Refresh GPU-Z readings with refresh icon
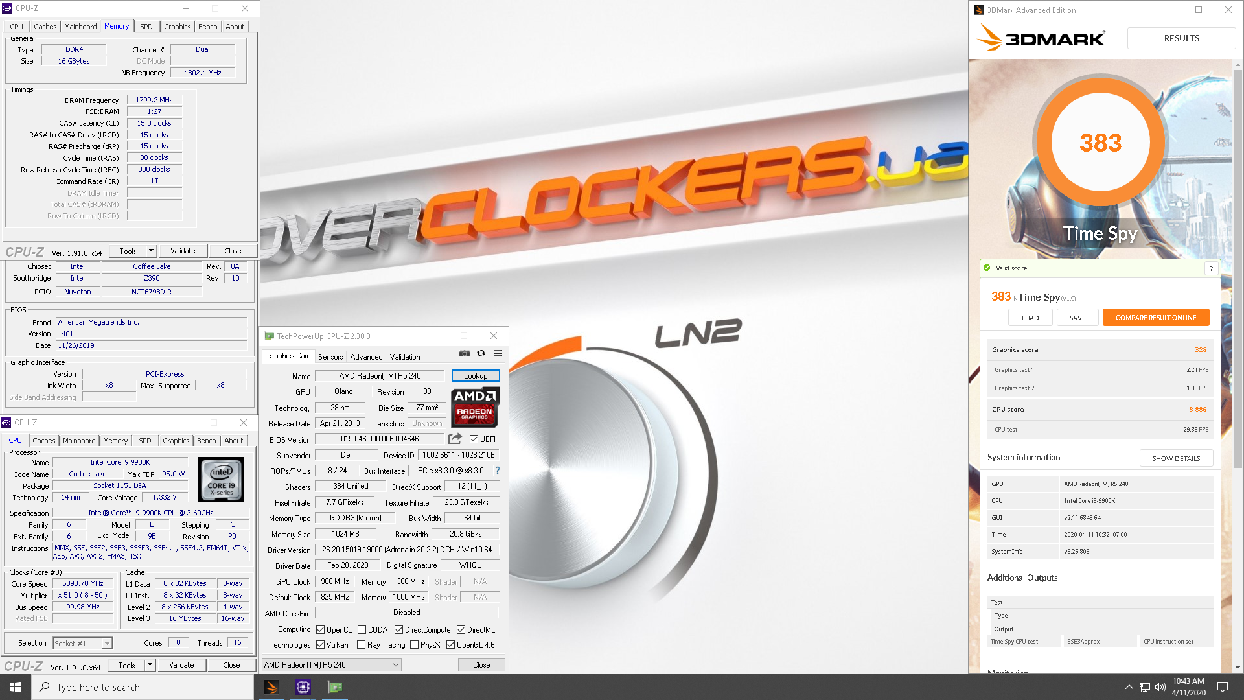 (x=481, y=353)
